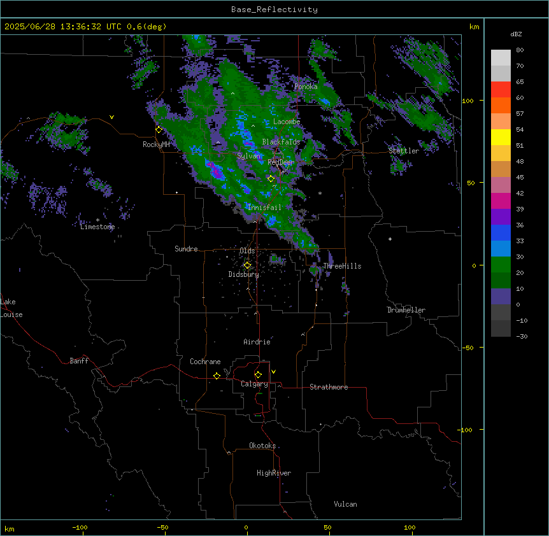549x536 pixels.
Task: Select the red 60-65 dBZ legend swatch
Action: [501, 90]
